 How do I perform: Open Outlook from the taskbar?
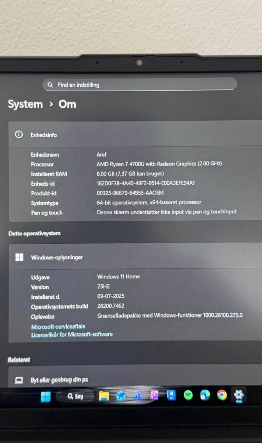[x=121, y=396]
